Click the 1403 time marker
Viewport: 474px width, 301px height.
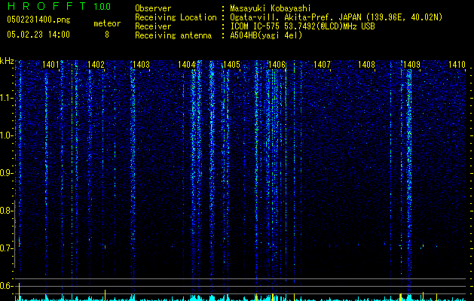click(141, 65)
